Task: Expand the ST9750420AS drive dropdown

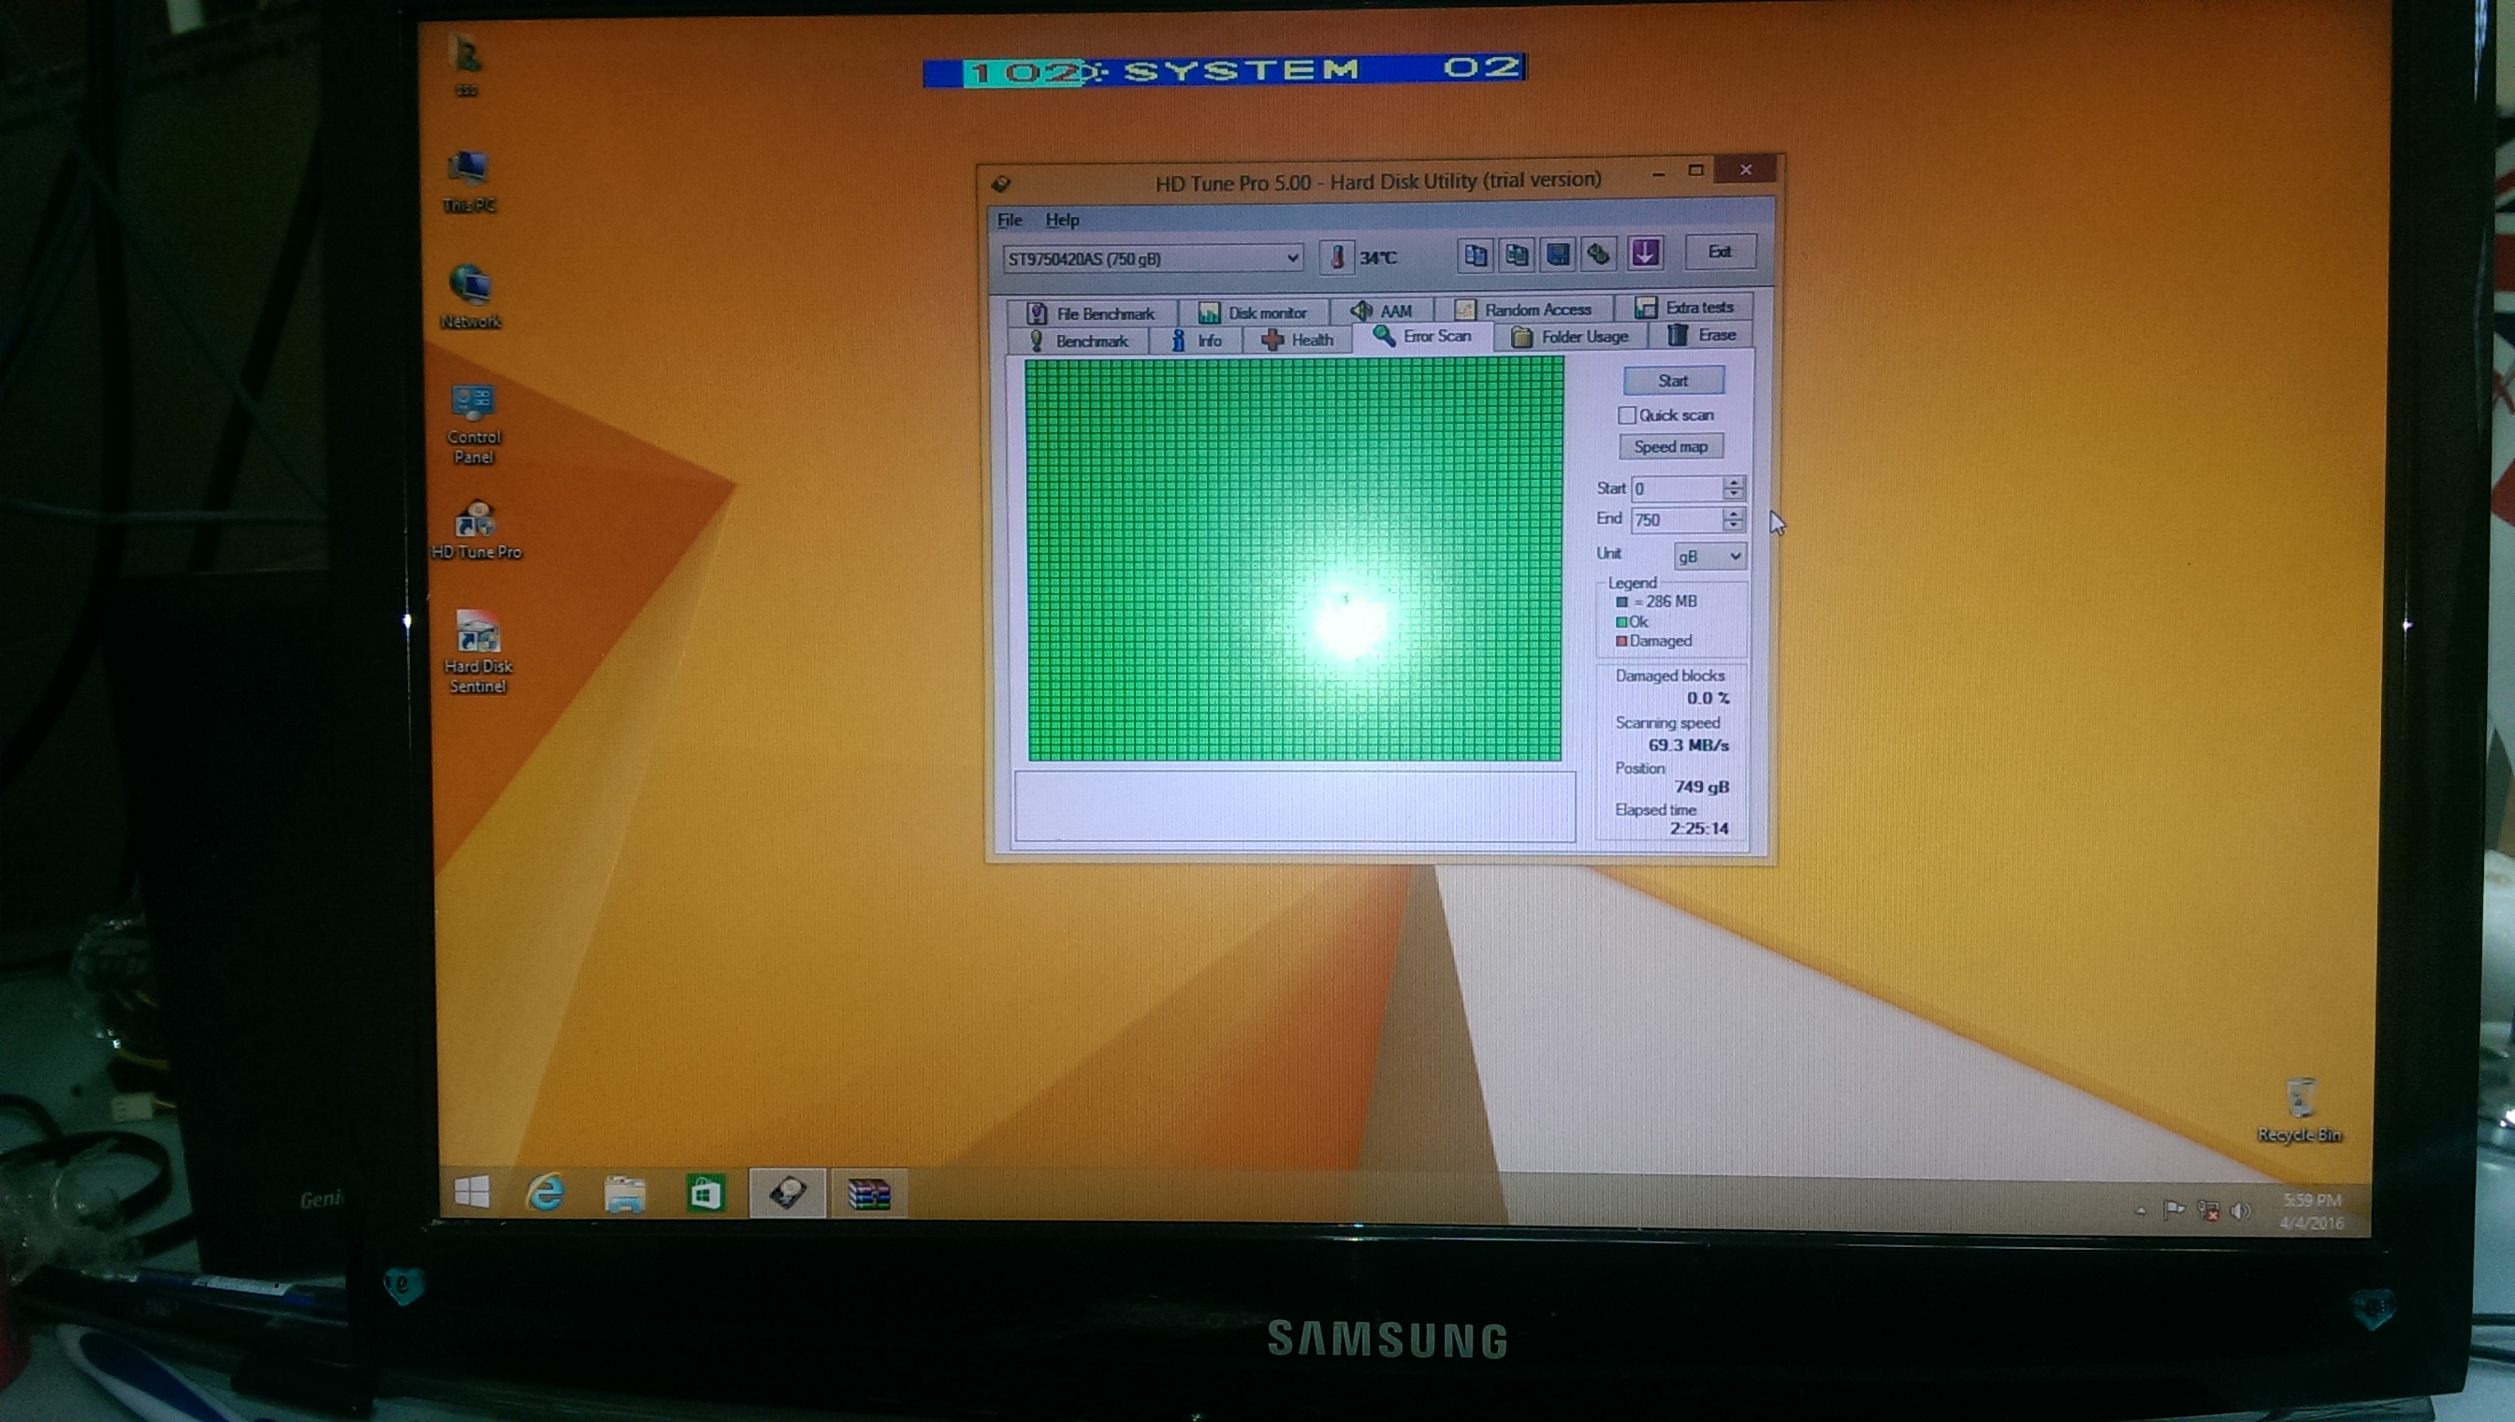Action: pos(1291,258)
